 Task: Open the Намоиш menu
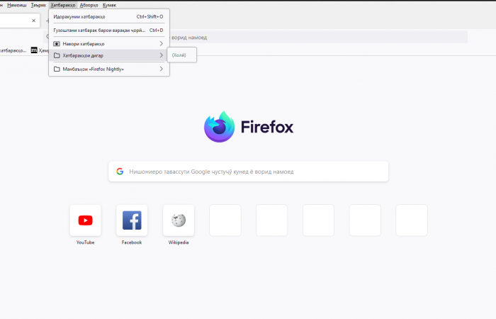(17, 5)
